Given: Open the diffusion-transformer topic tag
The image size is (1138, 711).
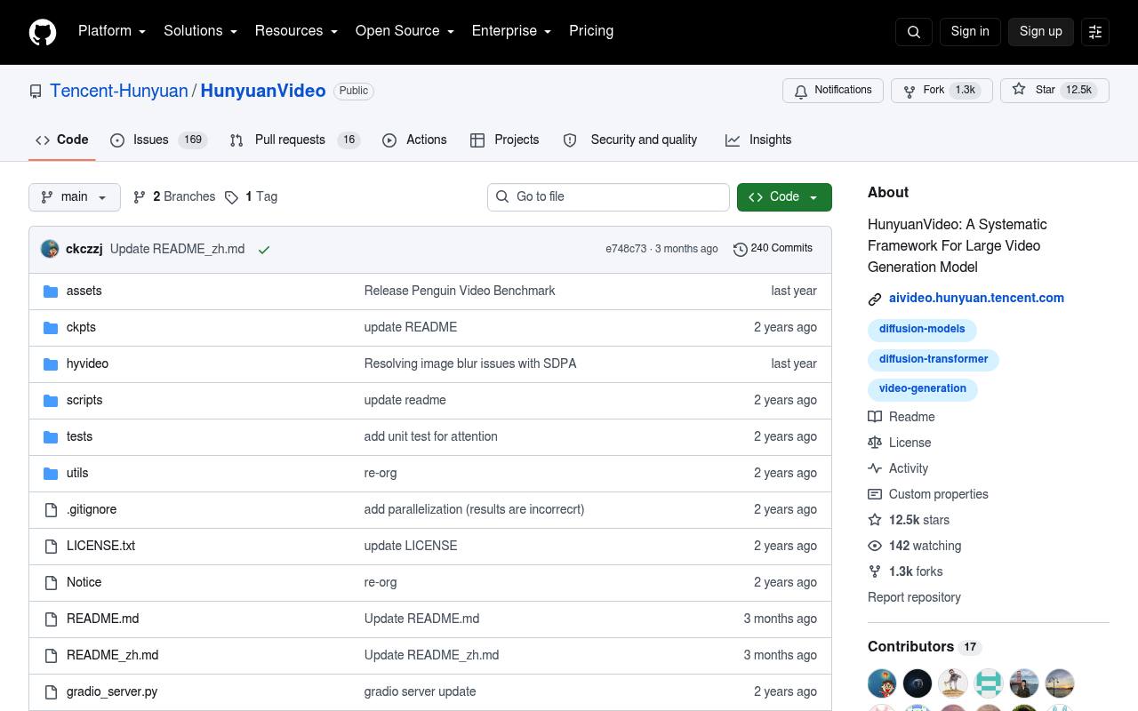Looking at the screenshot, I should tap(934, 360).
